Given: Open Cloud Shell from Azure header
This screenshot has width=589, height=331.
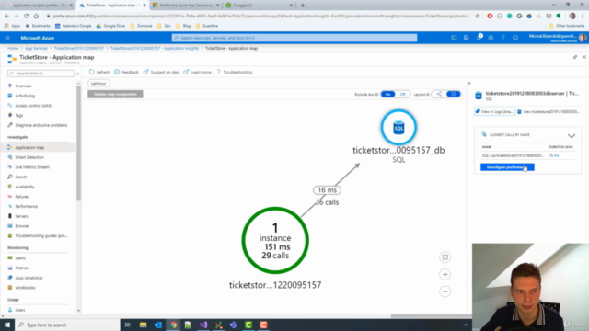Looking at the screenshot, I should click(454, 38).
